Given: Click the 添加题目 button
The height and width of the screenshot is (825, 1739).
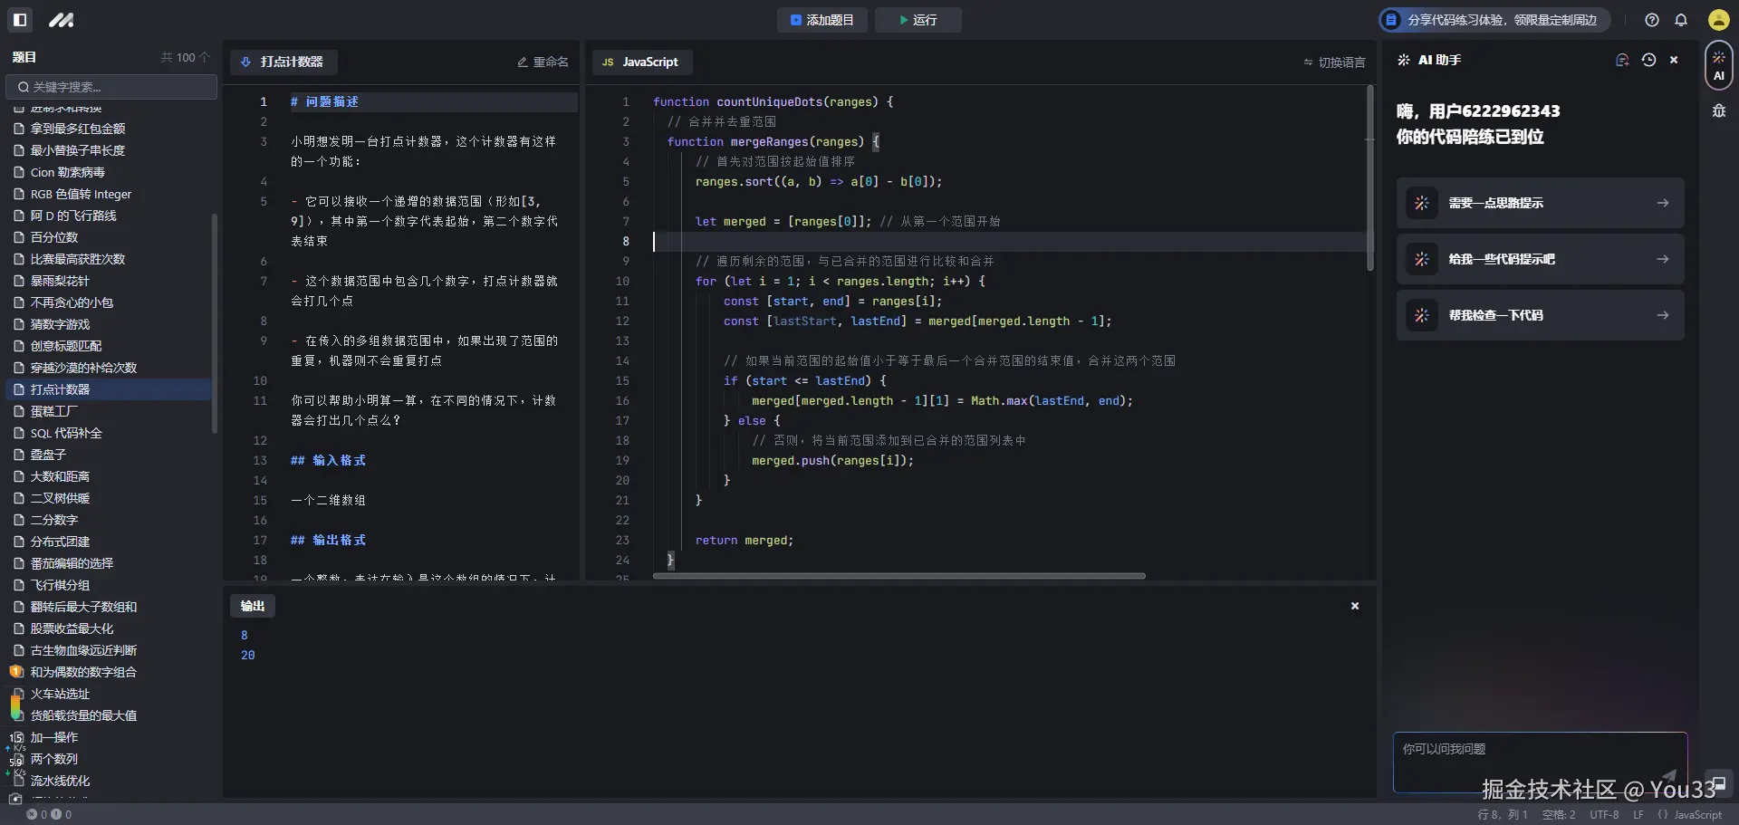Looking at the screenshot, I should coord(821,19).
